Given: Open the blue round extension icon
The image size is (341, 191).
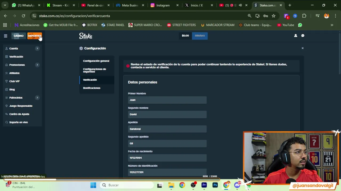Looking at the screenshot, I should pyautogui.click(x=295, y=16).
